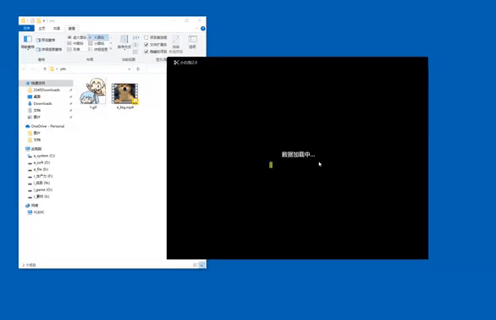Select the Large icons (大图标) layout
Viewport: 496px width, 320px height.
pos(98,37)
